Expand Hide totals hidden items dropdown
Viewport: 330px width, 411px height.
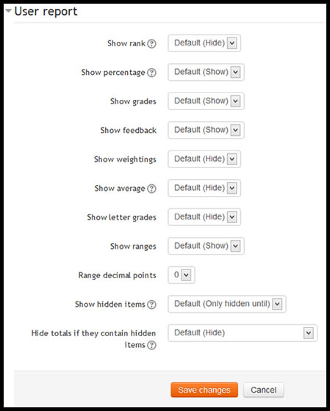243,333
